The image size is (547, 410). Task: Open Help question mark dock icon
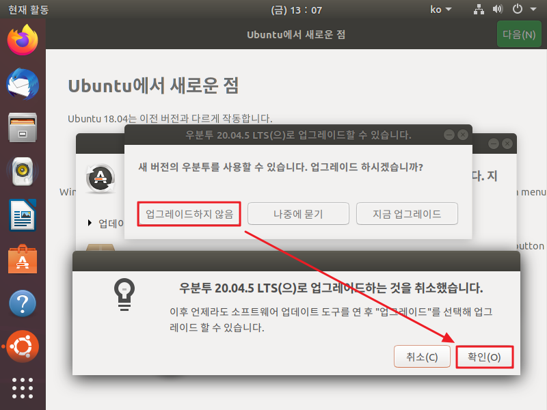[23, 303]
